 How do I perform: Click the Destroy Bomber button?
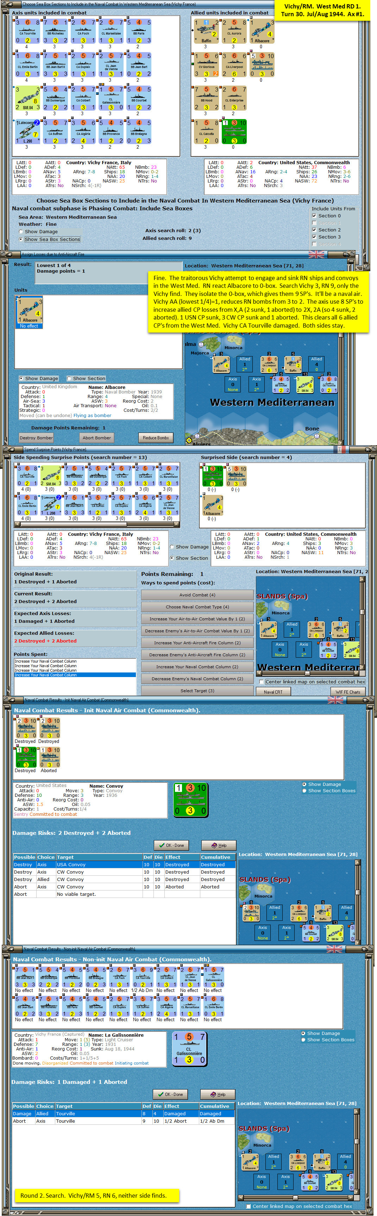[36, 438]
